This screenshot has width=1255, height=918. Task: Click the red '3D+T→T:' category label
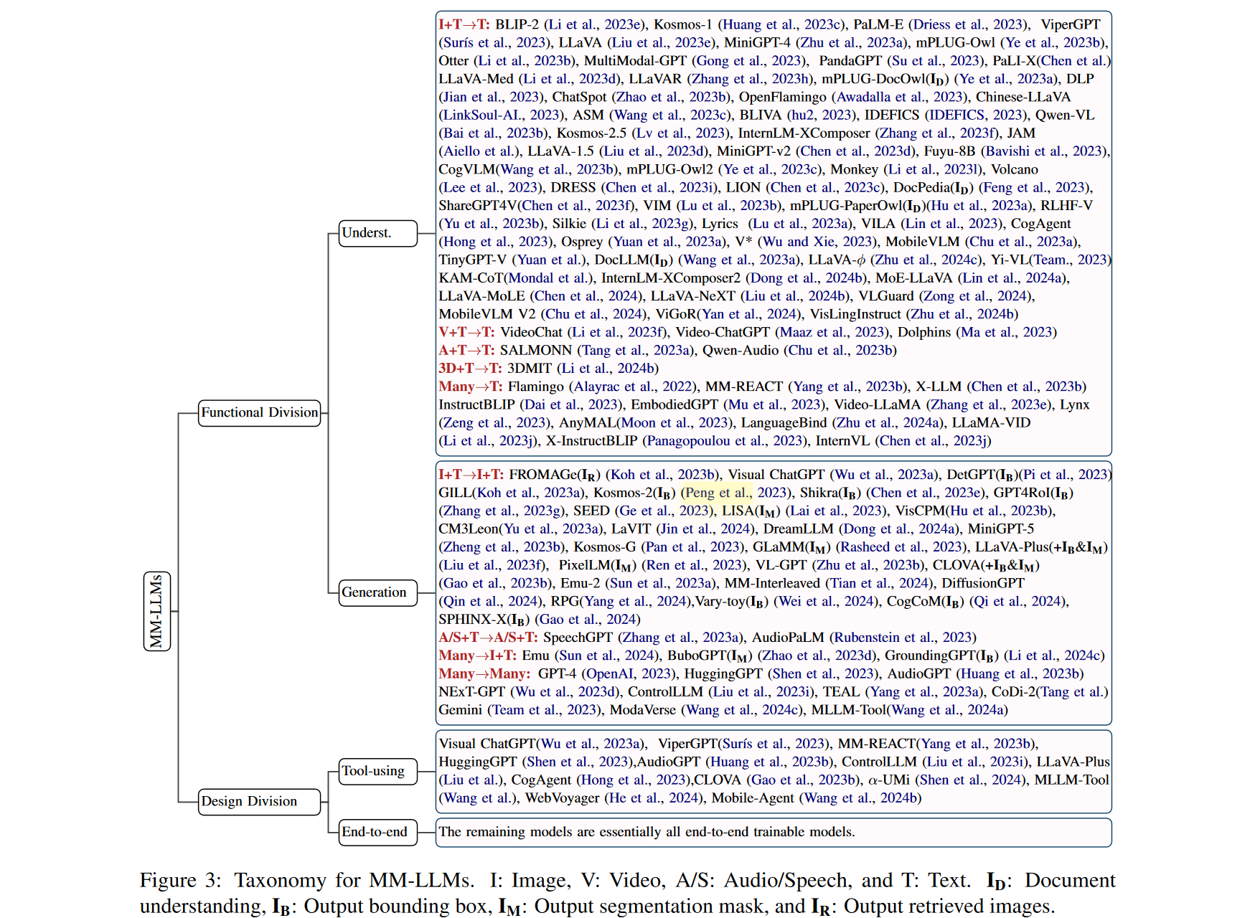(471, 369)
